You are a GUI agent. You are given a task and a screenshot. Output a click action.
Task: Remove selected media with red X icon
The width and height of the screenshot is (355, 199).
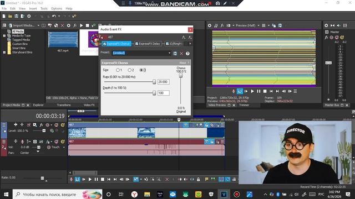[x=62, y=25]
